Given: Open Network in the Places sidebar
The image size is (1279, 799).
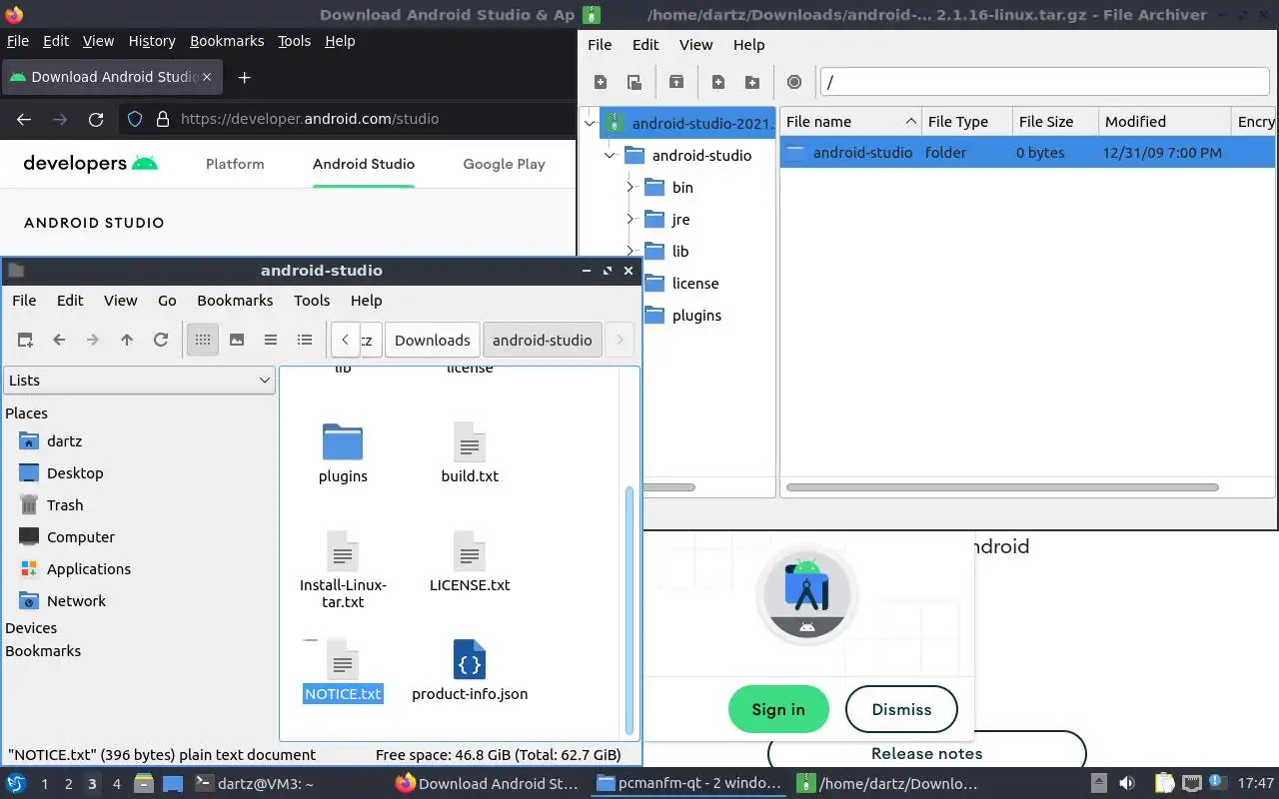Looking at the screenshot, I should (76, 600).
